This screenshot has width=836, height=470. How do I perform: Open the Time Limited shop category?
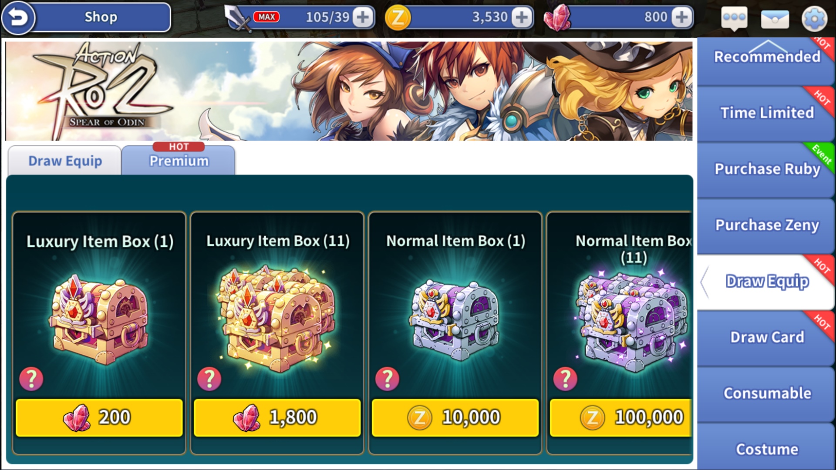point(766,113)
